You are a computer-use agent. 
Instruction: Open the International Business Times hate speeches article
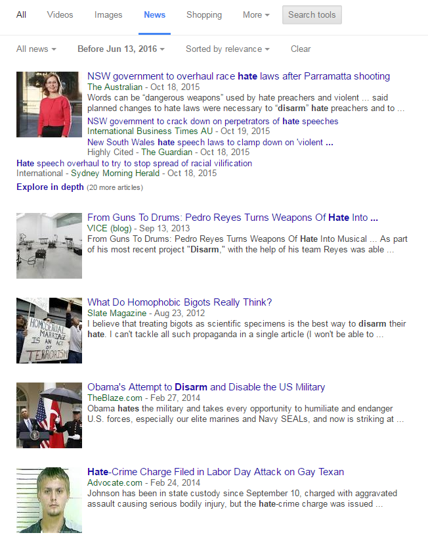pos(213,121)
